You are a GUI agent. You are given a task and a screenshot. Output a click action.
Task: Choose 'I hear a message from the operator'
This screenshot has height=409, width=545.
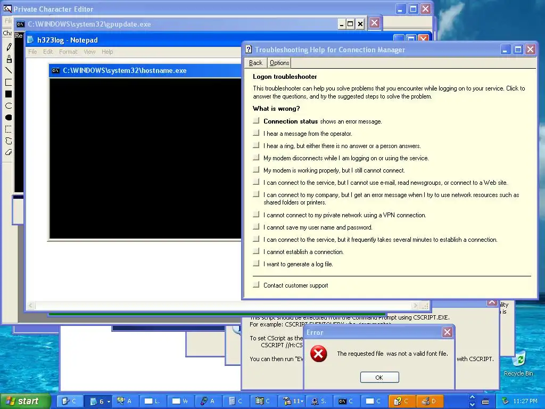coord(256,133)
